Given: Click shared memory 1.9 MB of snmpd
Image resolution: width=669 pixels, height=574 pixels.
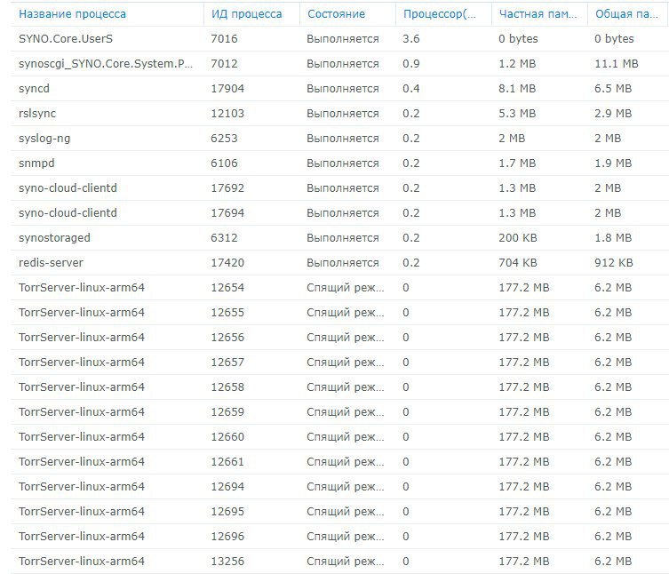Looking at the screenshot, I should click(x=613, y=163).
